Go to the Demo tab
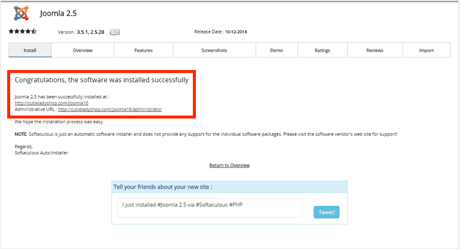This screenshot has width=460, height=249. (277, 50)
